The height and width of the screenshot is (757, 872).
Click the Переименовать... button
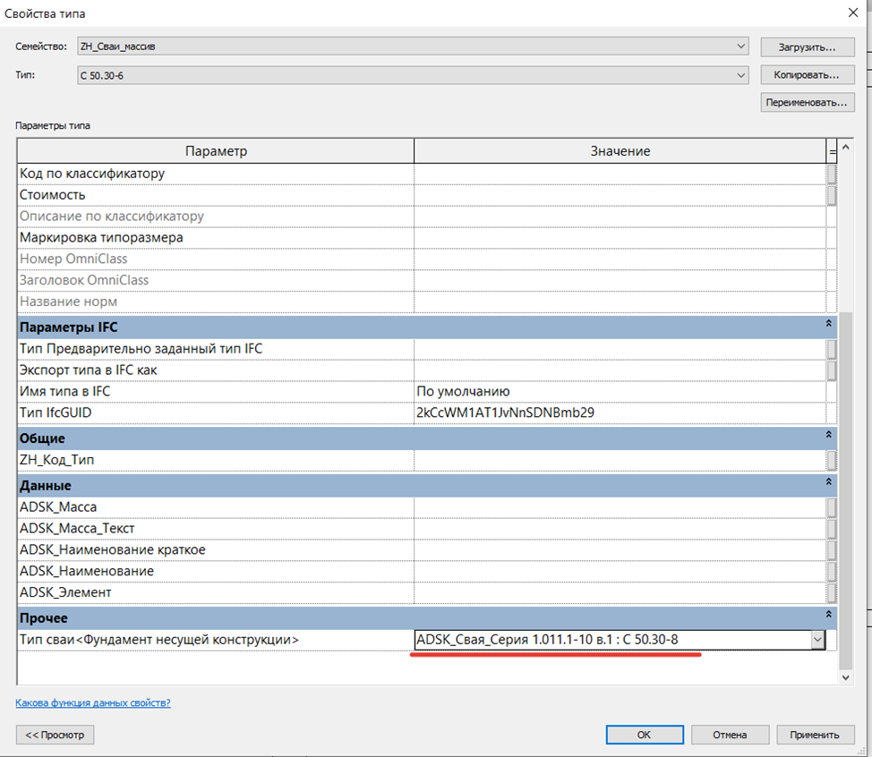(807, 102)
